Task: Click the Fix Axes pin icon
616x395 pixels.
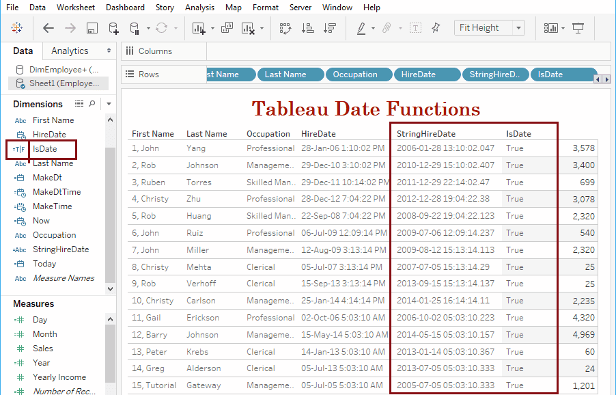Action: click(436, 28)
